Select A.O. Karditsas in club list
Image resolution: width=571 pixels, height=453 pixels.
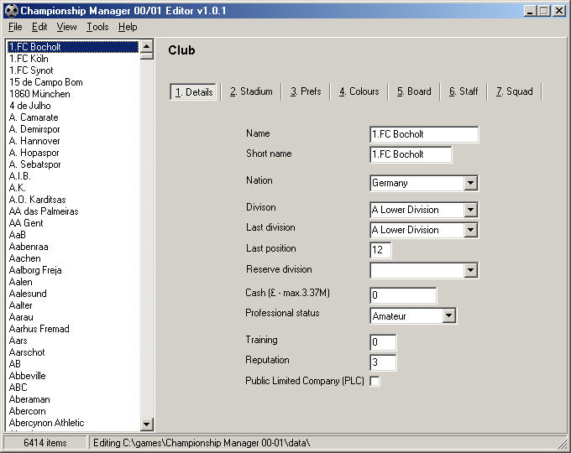pos(73,200)
